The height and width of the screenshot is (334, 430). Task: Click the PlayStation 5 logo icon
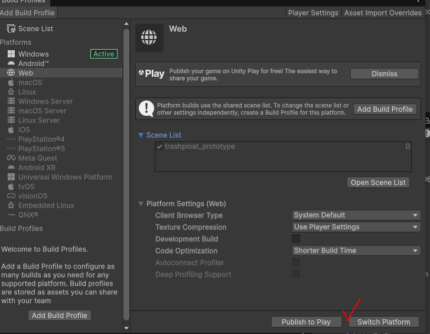pos(11,148)
